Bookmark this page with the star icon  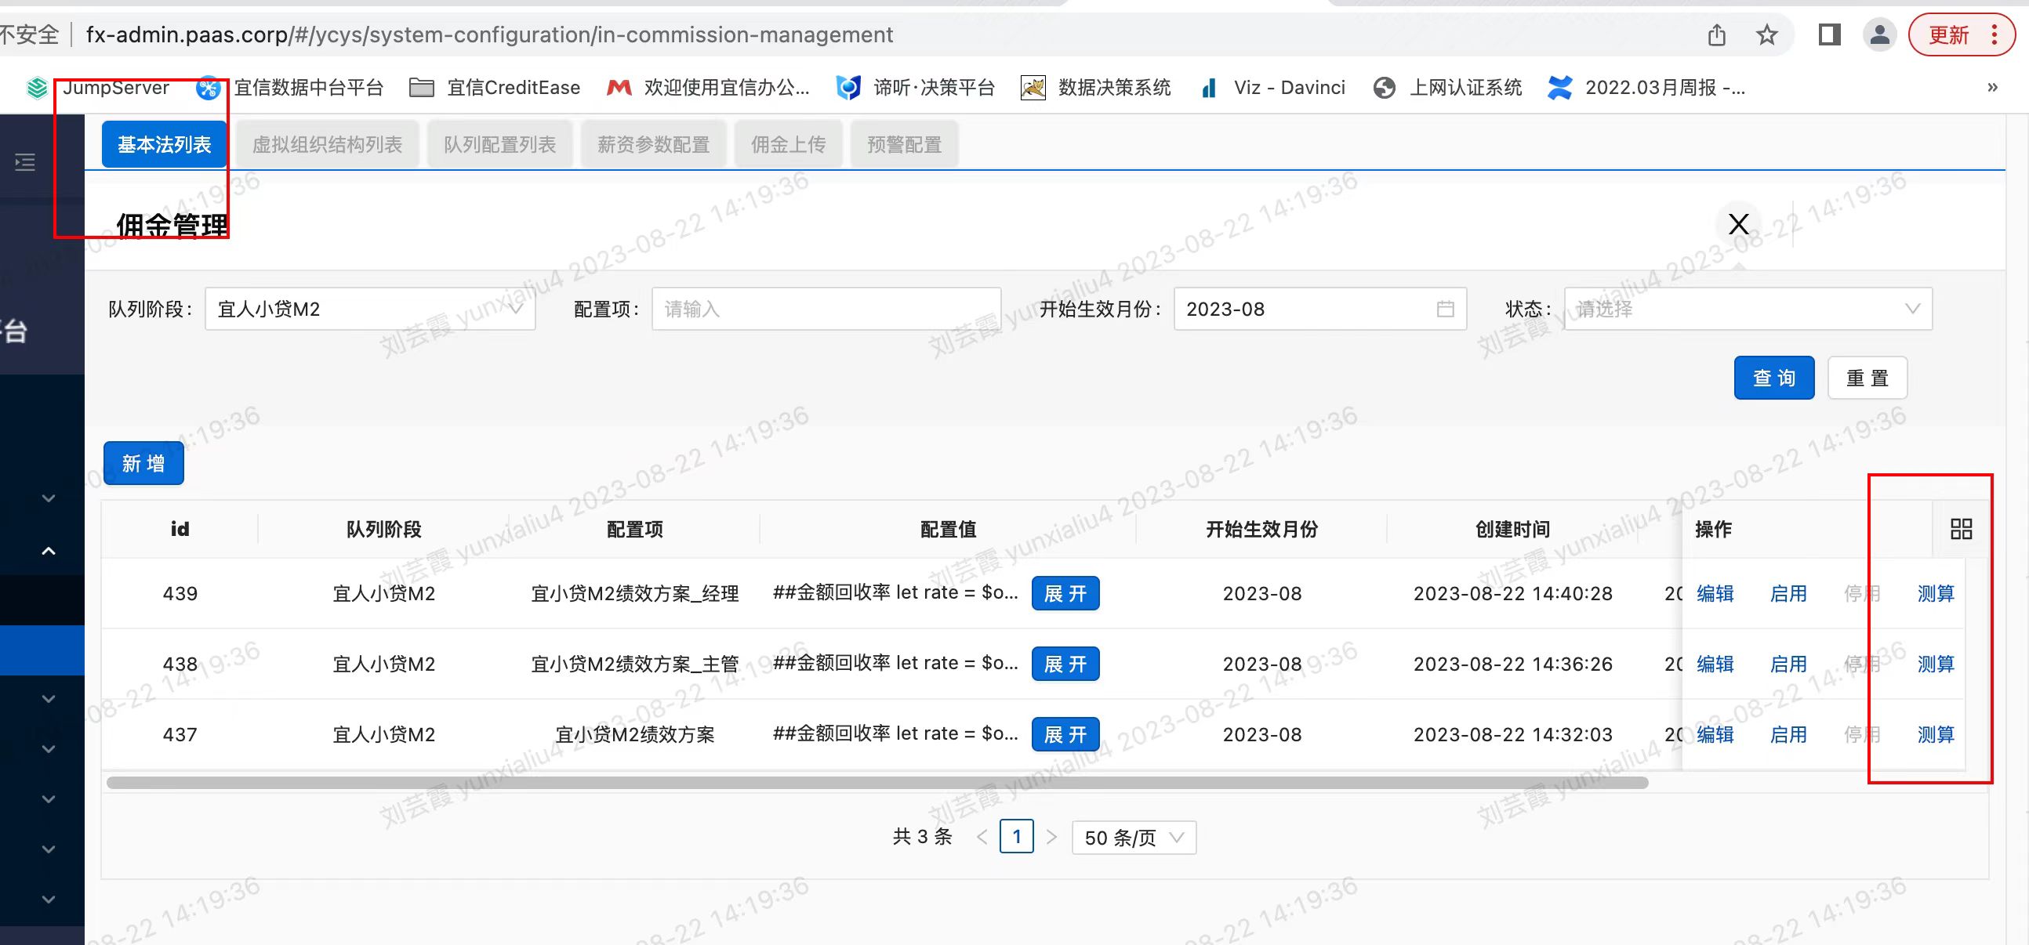[x=1766, y=35]
